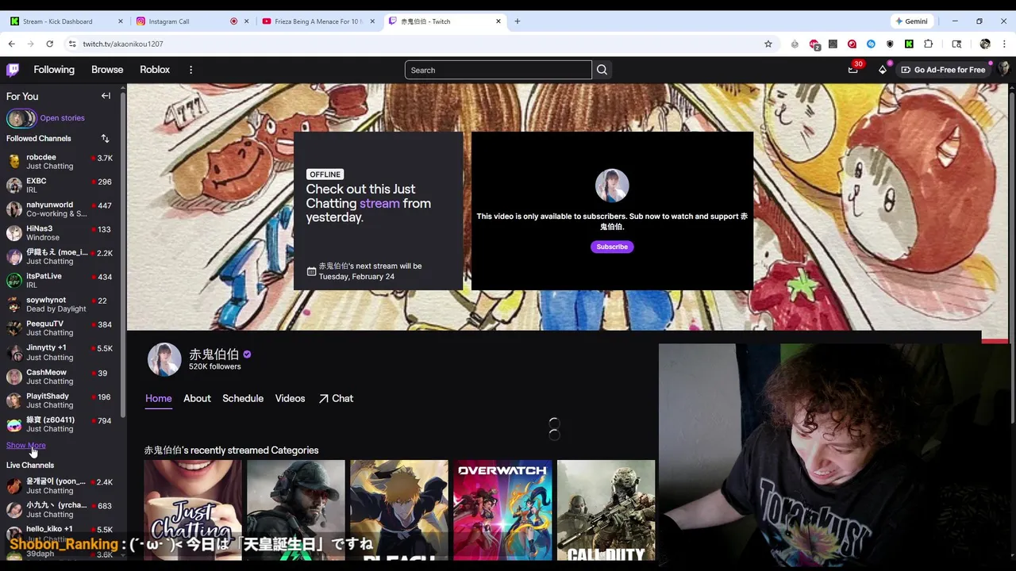Open a new browser tab
Image resolution: width=1016 pixels, height=571 pixels.
pos(518,21)
